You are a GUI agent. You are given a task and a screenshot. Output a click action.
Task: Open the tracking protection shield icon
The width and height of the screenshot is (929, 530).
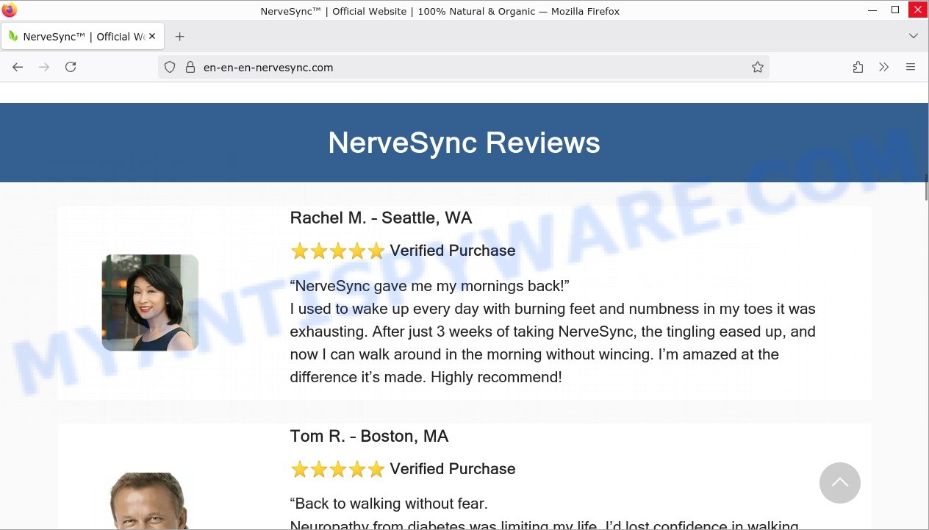[x=170, y=67]
